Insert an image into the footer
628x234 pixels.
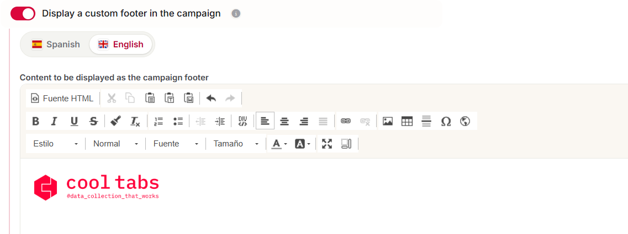click(387, 121)
